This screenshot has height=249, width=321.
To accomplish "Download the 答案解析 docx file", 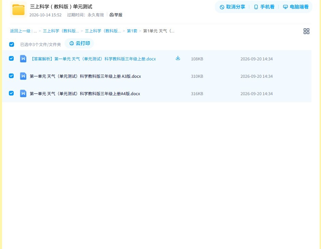I will pos(178,58).
